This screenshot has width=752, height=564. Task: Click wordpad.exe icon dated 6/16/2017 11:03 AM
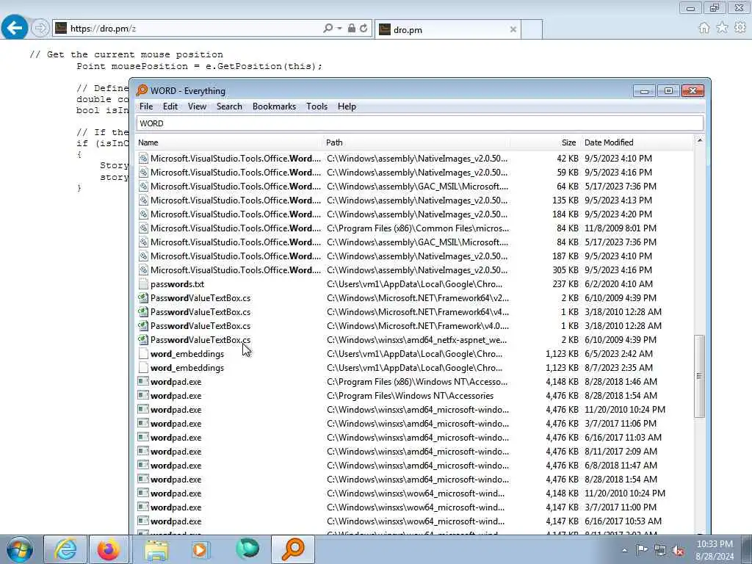coord(143,438)
